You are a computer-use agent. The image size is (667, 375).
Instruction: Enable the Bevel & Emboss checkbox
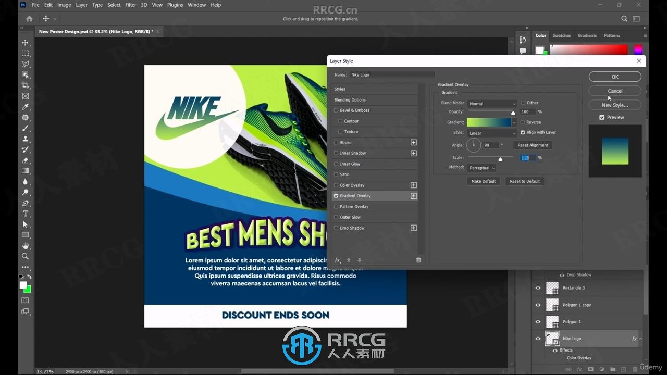pyautogui.click(x=336, y=110)
